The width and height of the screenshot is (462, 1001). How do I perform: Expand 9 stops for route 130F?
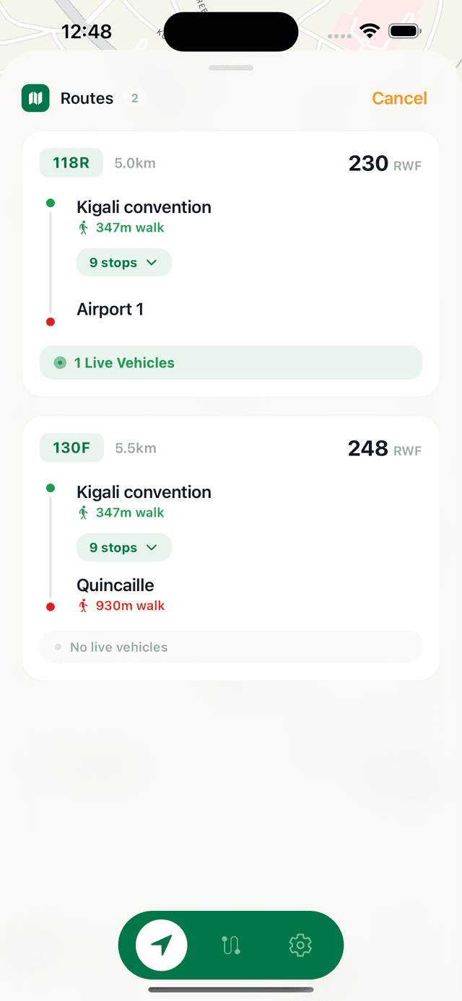pos(123,548)
